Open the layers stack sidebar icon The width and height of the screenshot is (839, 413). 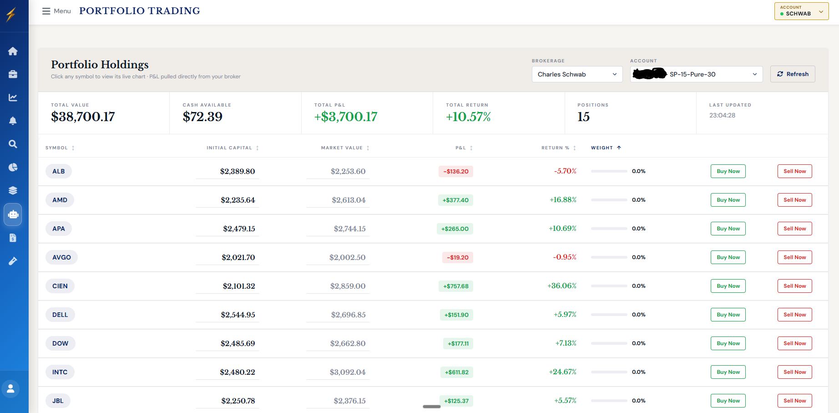pyautogui.click(x=13, y=190)
